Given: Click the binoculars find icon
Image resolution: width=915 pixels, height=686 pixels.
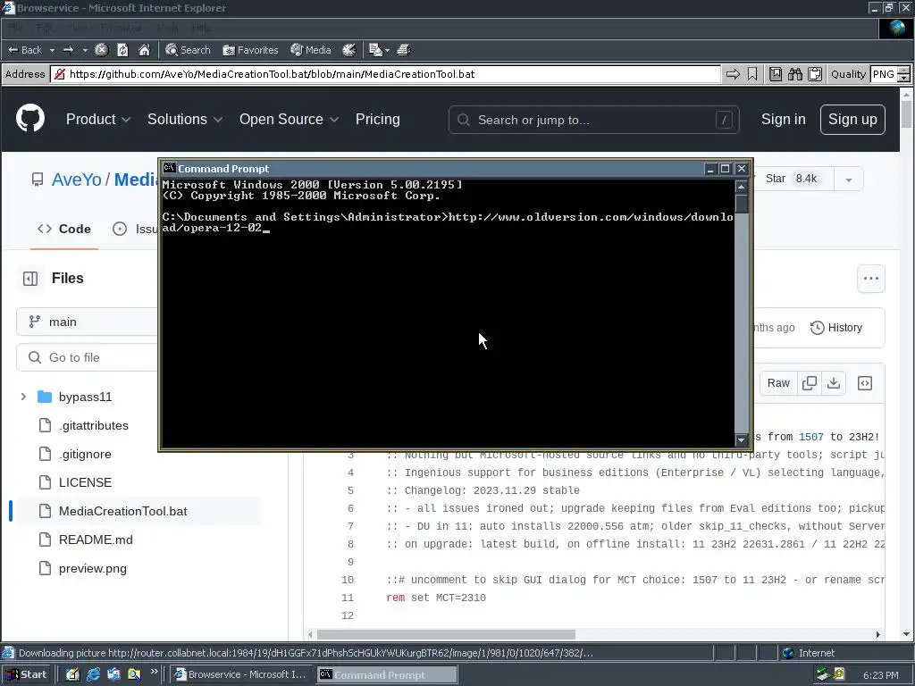Looking at the screenshot, I should click(x=794, y=74).
